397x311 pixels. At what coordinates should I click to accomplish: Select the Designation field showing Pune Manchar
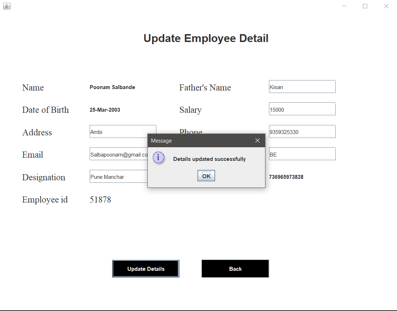pyautogui.click(x=115, y=176)
